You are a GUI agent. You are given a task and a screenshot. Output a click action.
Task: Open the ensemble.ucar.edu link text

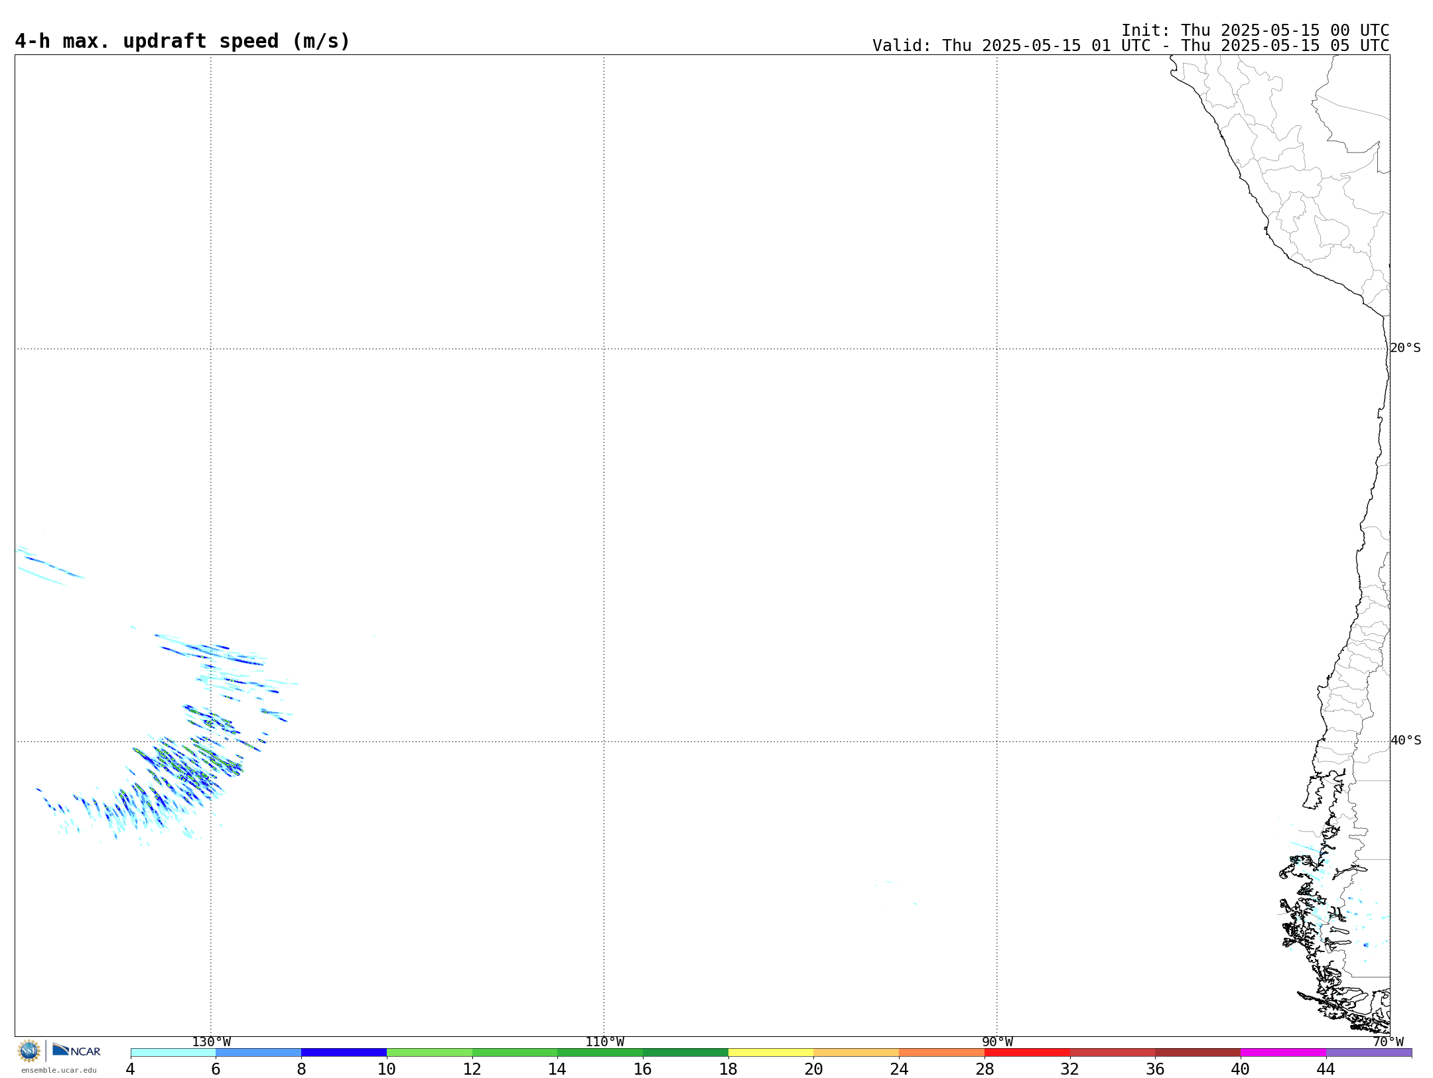point(59,1070)
